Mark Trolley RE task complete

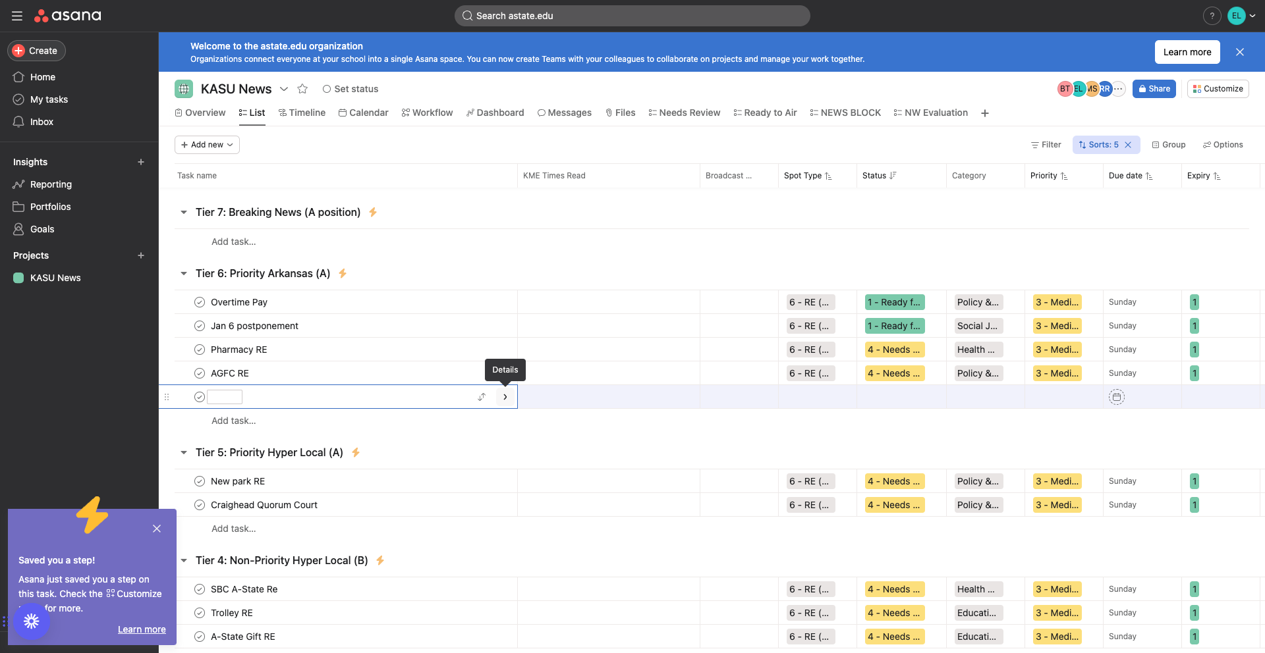[200, 613]
